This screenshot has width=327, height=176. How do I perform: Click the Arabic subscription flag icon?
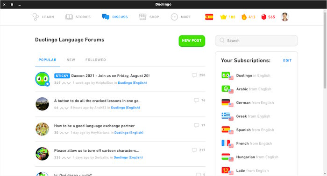pos(227,89)
